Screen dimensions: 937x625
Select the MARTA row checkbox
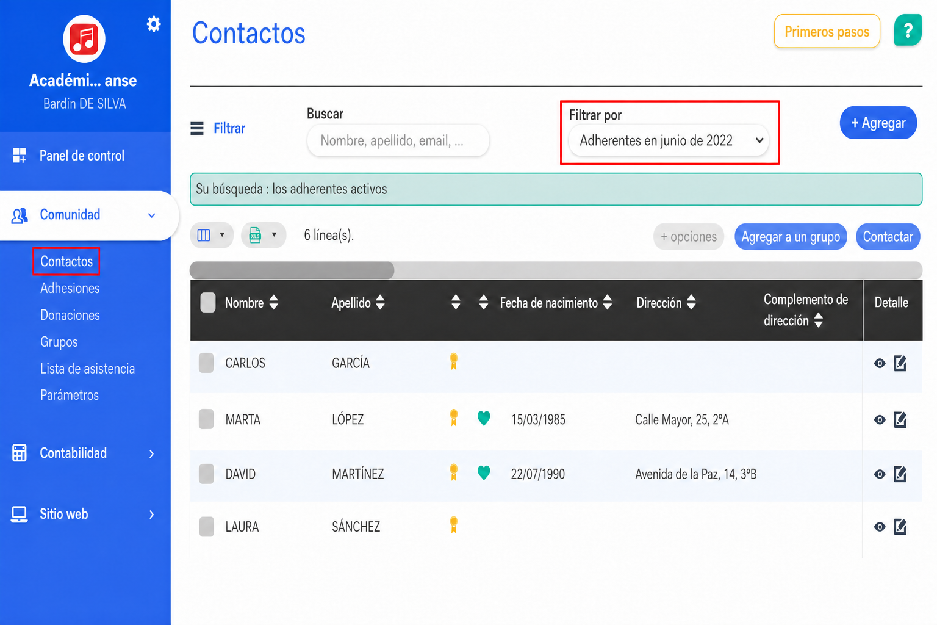coord(207,419)
